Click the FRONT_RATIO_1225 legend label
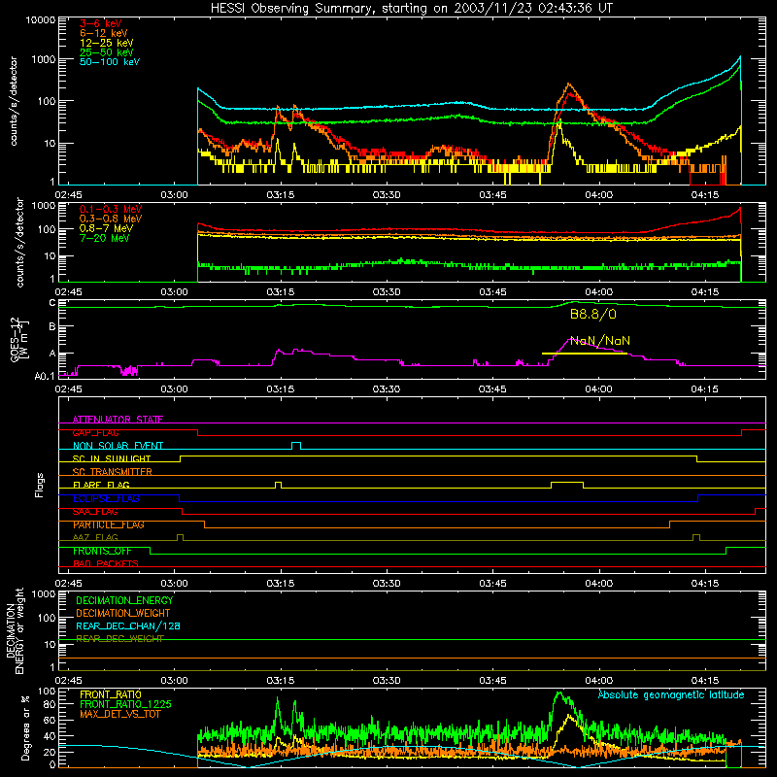The height and width of the screenshot is (777, 777). 125,704
